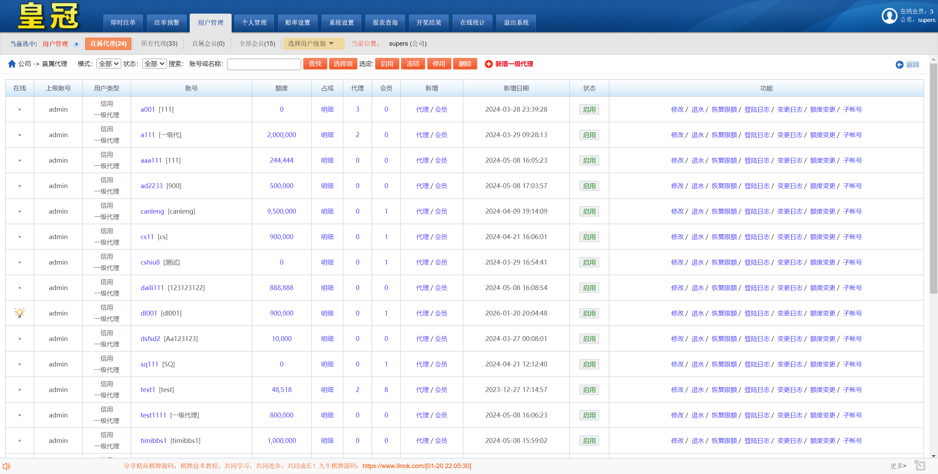938x474 pixels.
Task: Open the user avatar icon top right
Action: (x=889, y=16)
